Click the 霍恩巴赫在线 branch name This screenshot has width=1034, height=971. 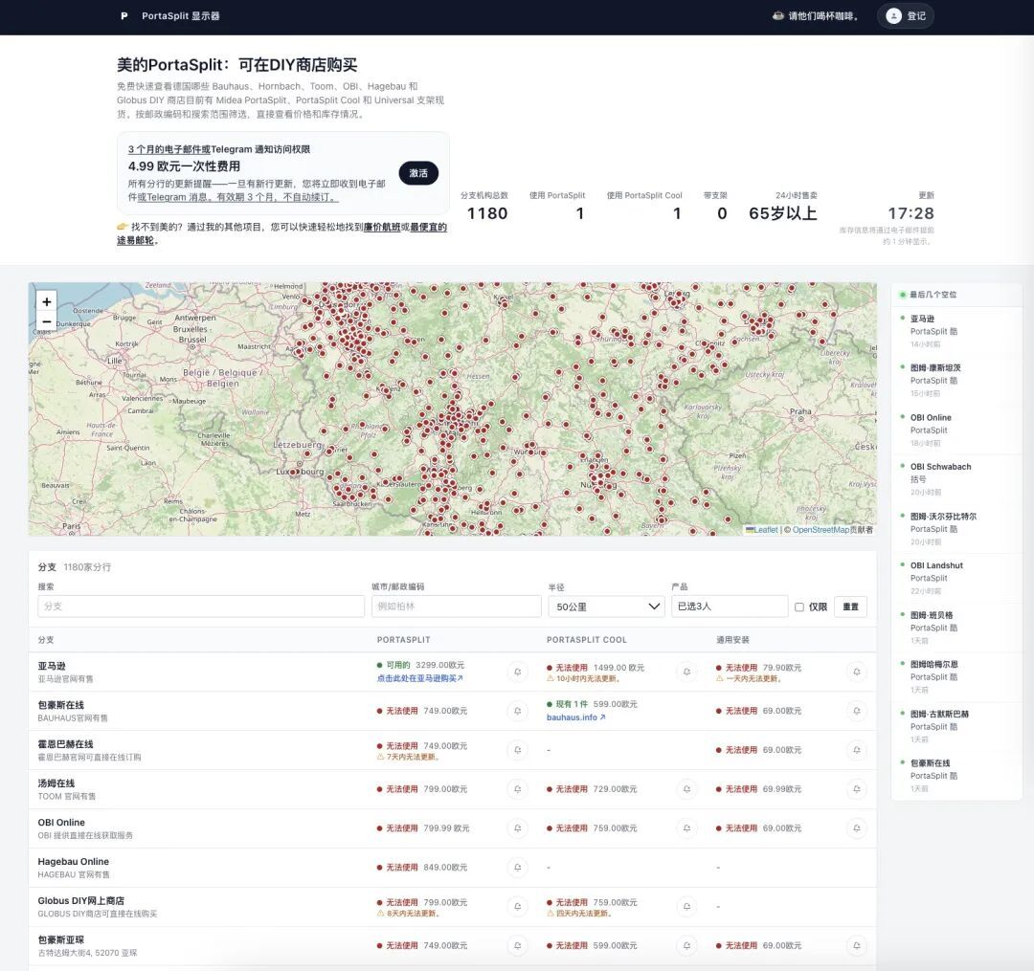tap(65, 743)
